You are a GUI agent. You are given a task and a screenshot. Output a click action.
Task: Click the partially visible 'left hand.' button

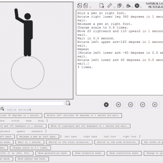7,137
